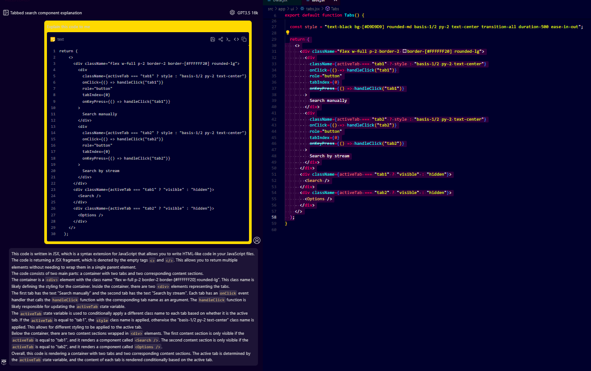
Task: Open the lightbulb code action in editor
Action: (x=287, y=32)
